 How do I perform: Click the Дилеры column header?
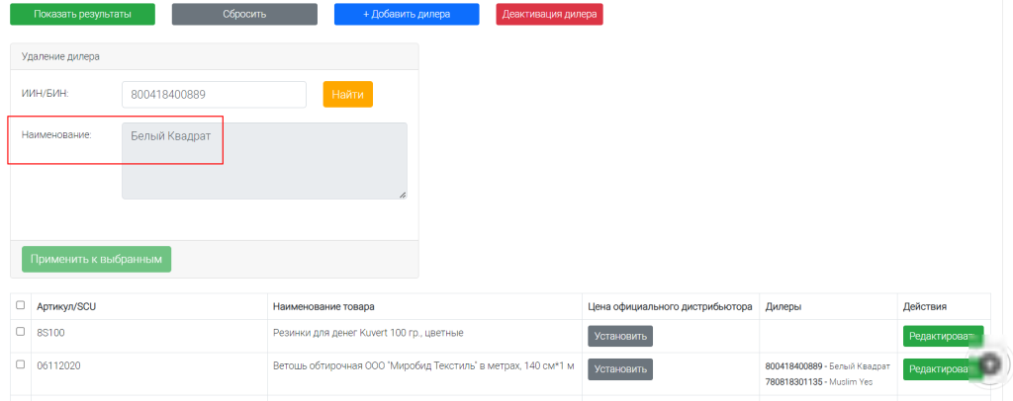click(x=783, y=306)
